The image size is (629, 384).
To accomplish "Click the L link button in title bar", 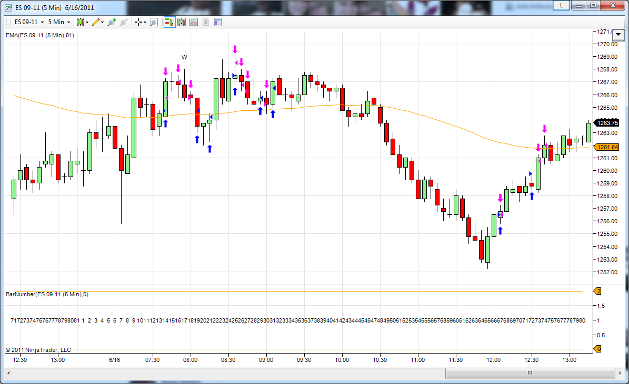I will click(561, 5).
